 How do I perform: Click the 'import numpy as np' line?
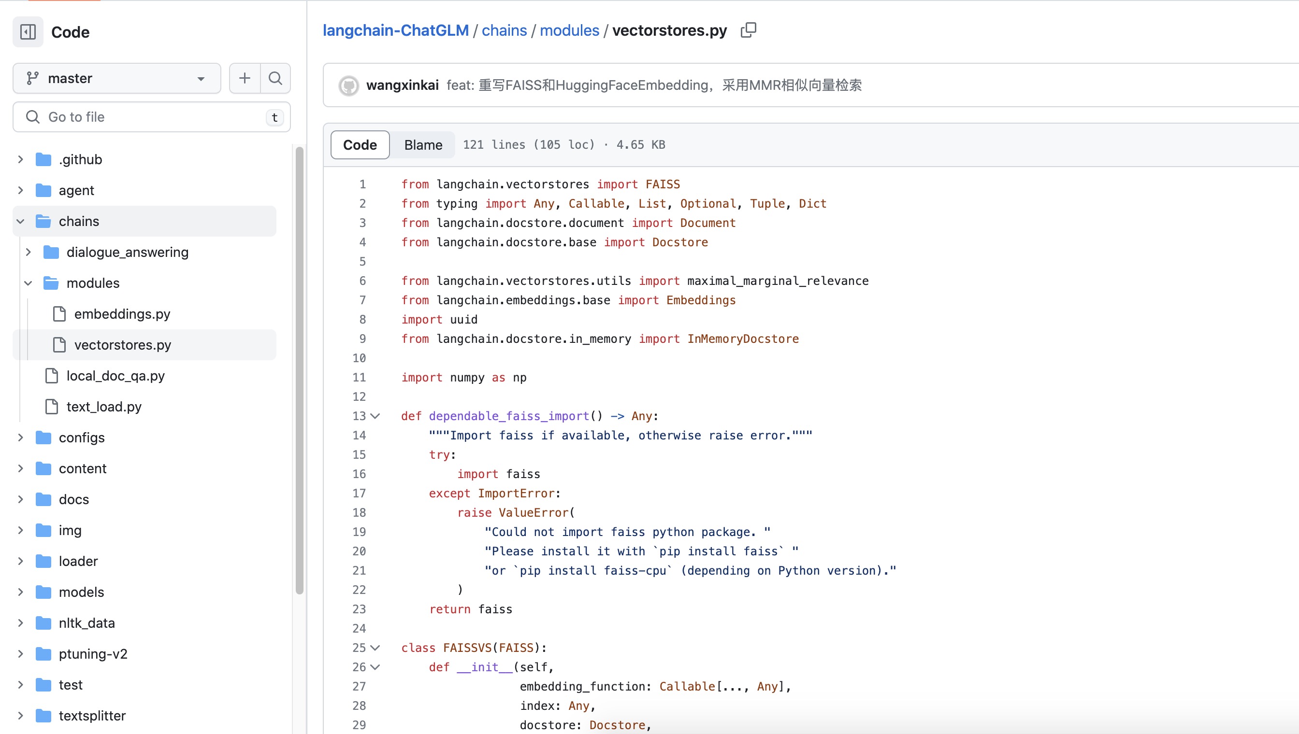point(463,377)
